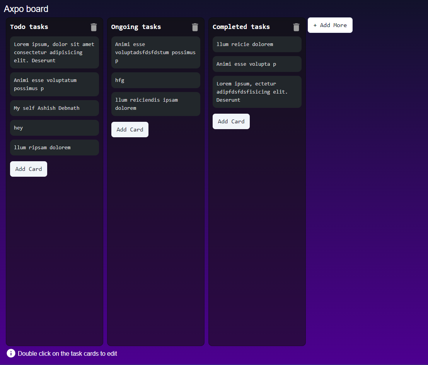428x365 pixels.
Task: Select the 'hfg' card in Ongoing tasks
Action: click(156, 80)
